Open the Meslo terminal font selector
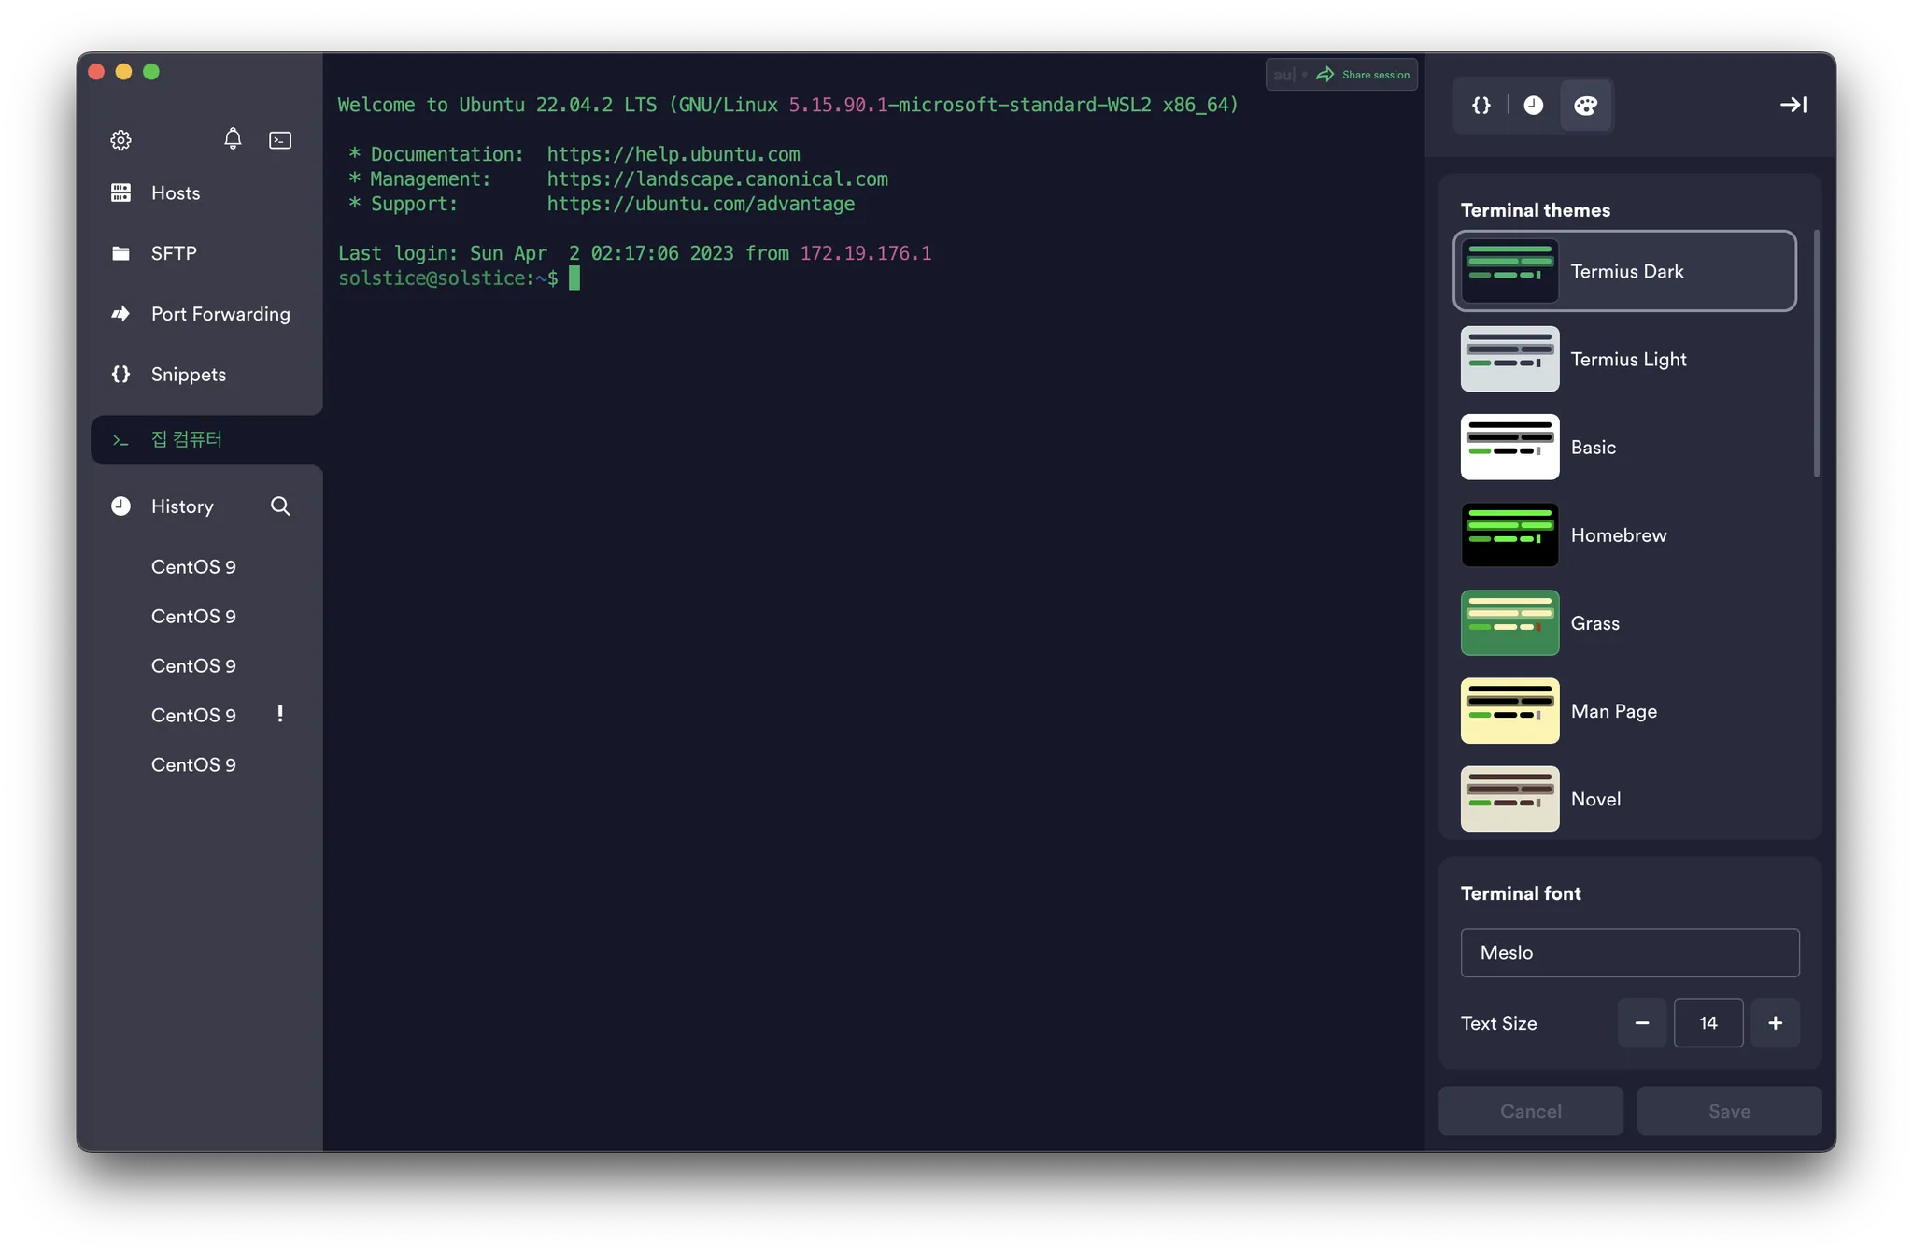The image size is (1913, 1254). point(1629,952)
